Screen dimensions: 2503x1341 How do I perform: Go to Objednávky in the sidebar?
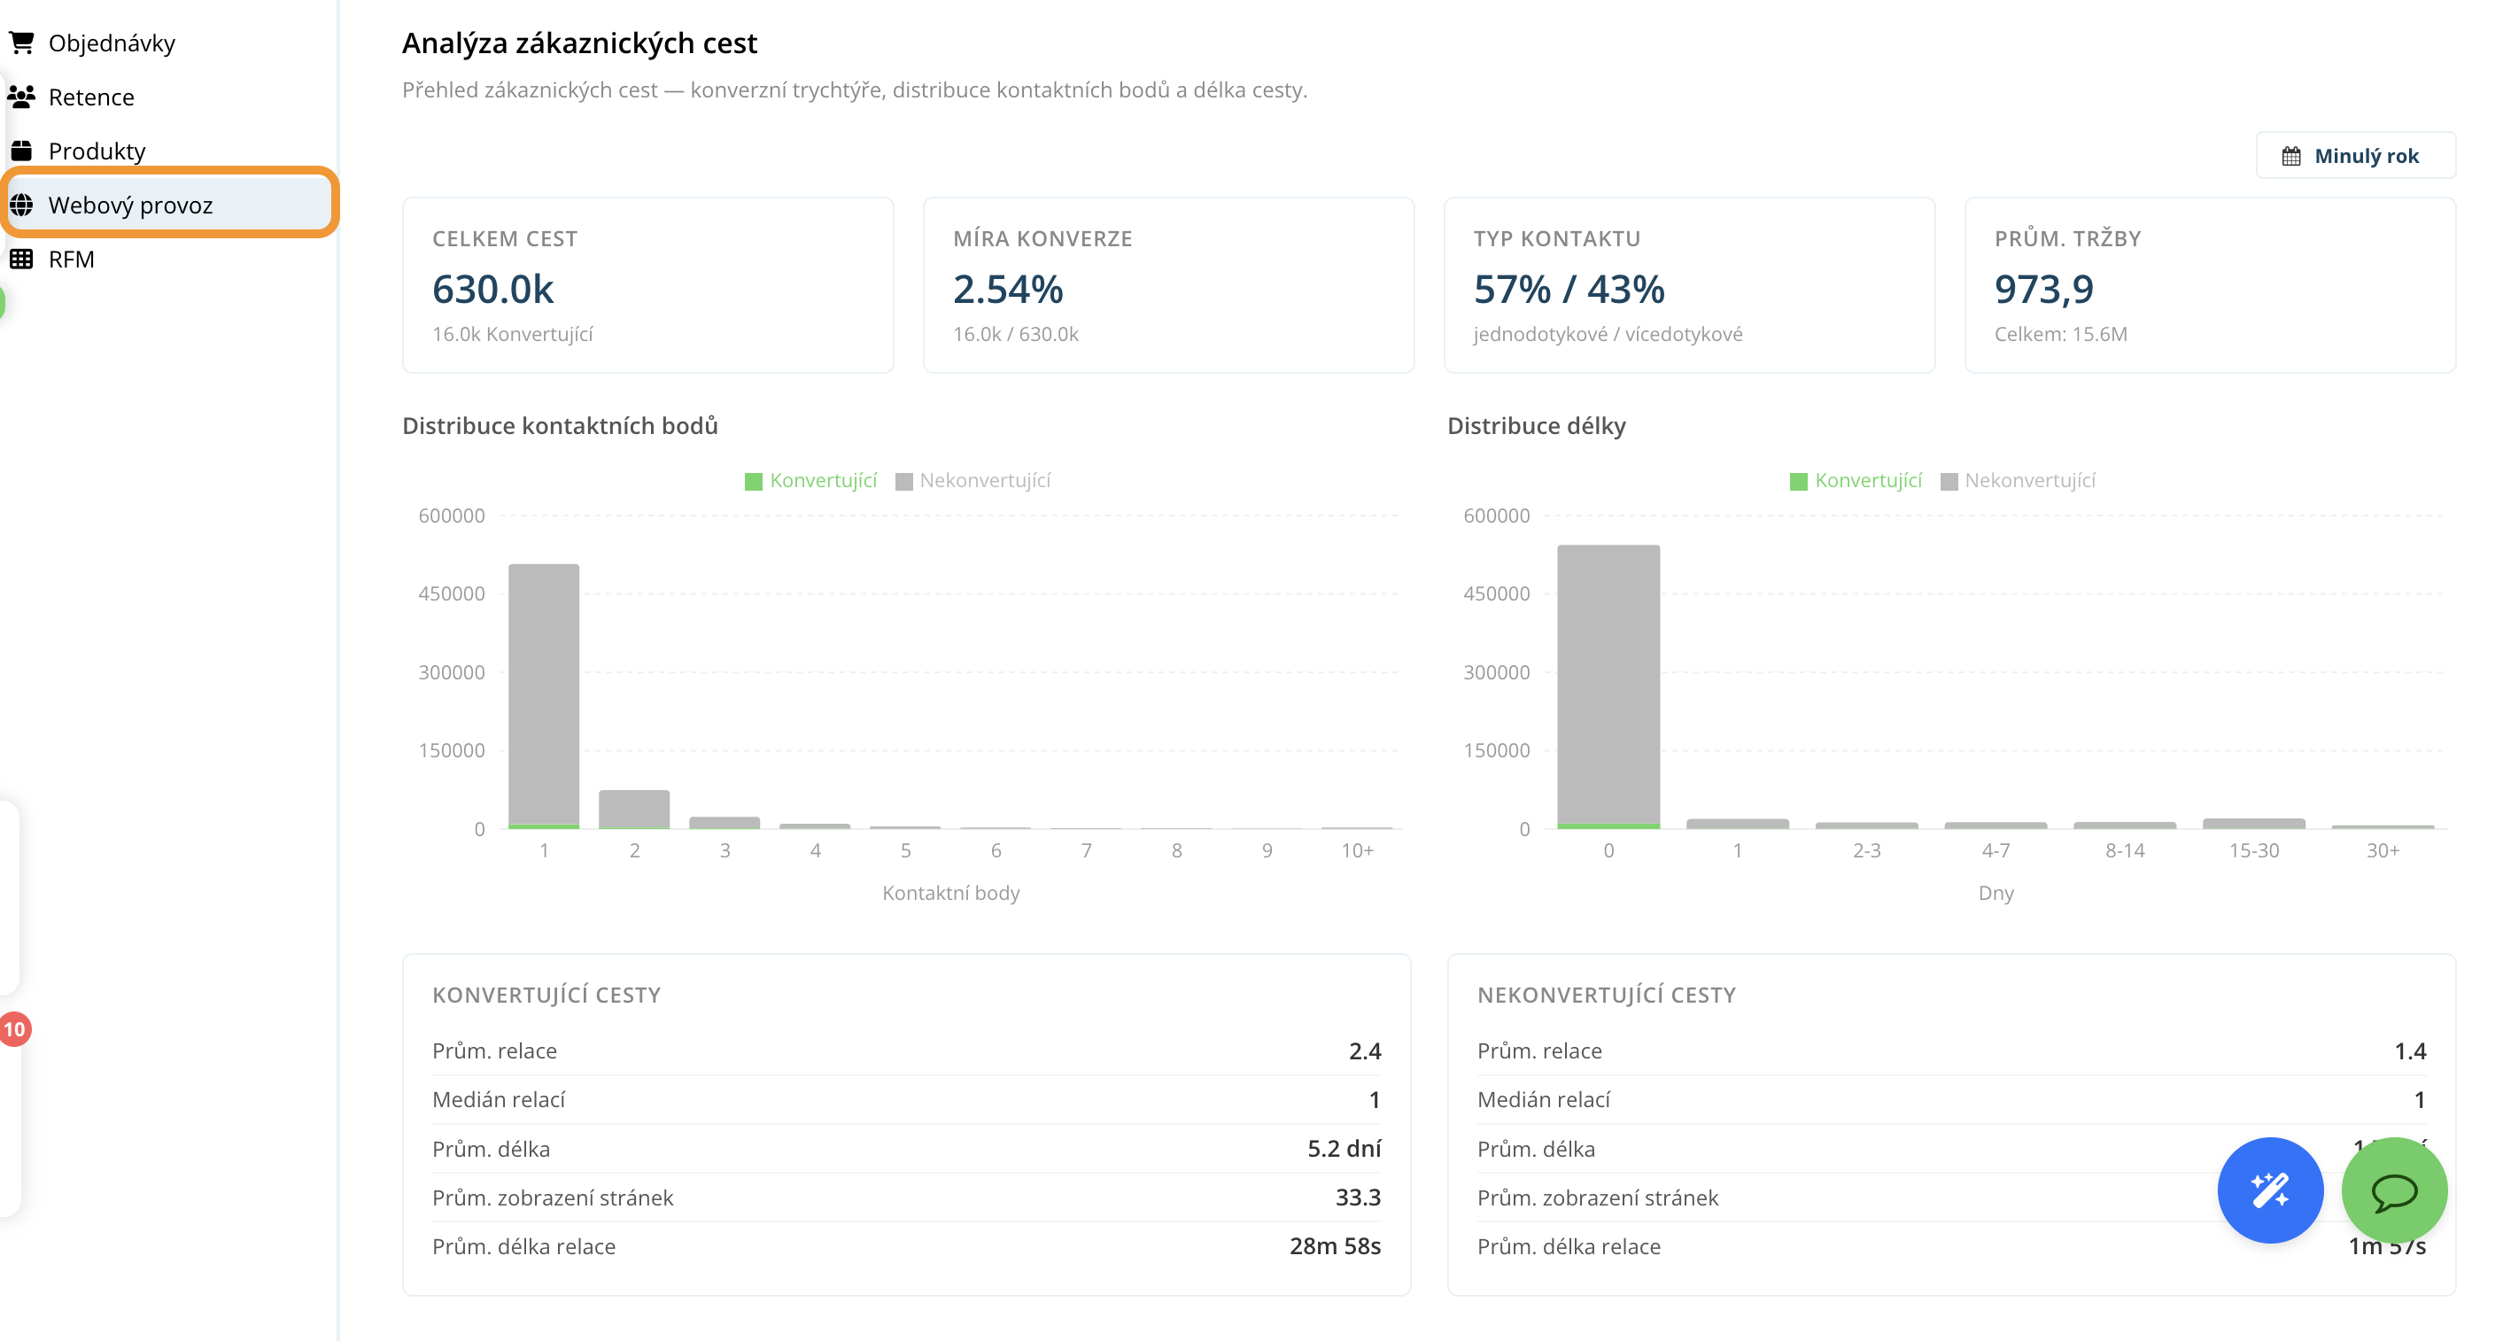point(112,43)
